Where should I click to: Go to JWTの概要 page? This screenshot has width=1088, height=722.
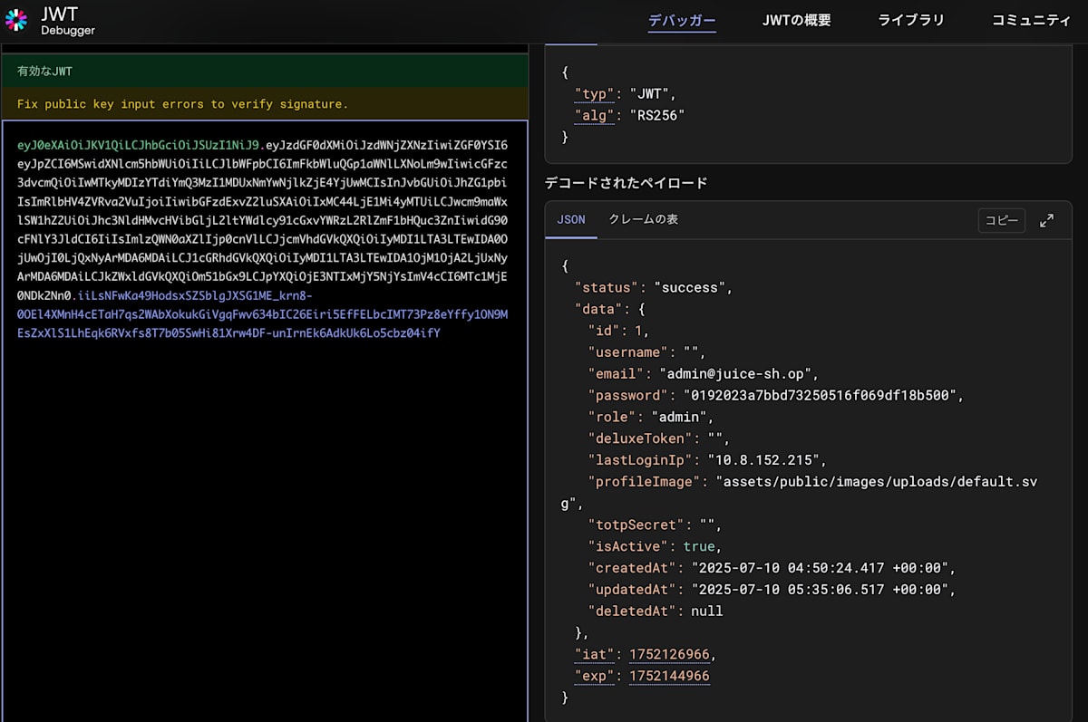click(x=796, y=21)
